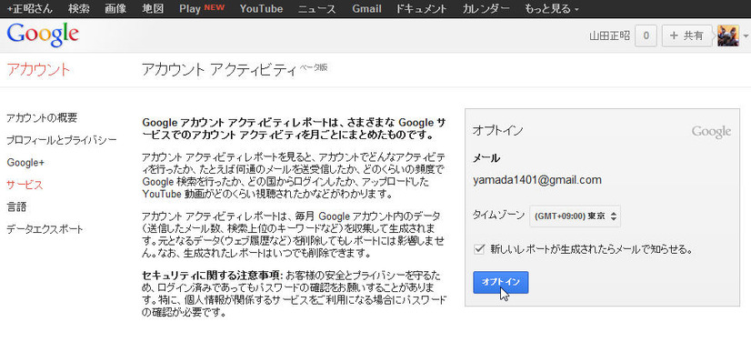Click the ベータ版 label beside the title
The image size is (751, 342).
point(314,68)
